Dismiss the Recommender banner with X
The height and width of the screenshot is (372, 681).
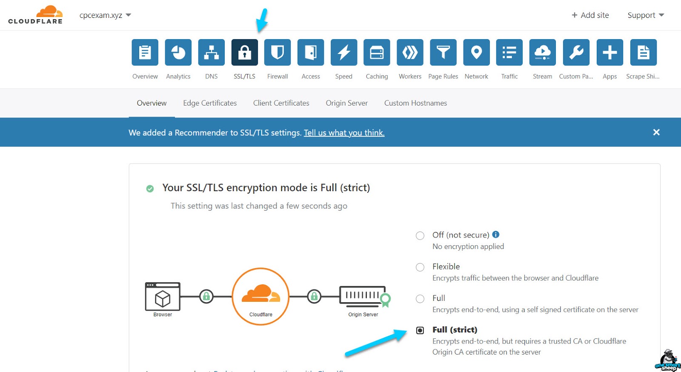[656, 132]
